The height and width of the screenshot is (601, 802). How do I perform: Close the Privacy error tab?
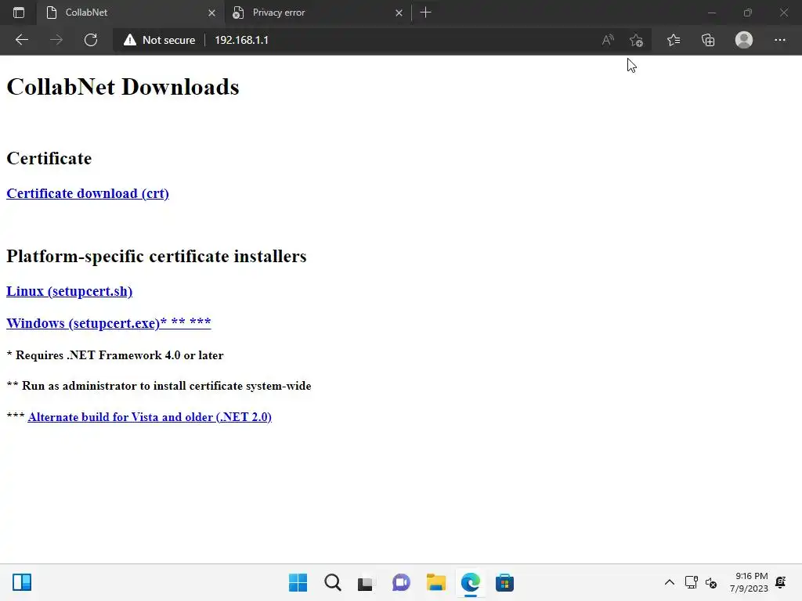coord(399,13)
